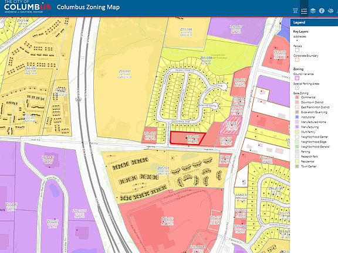Click the Columbus Zoning Map title
The image size is (338, 253).
(88, 7)
